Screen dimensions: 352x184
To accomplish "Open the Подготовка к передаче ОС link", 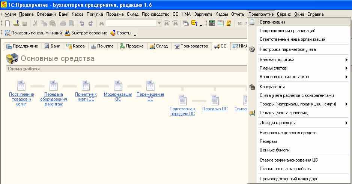I will coord(182,111).
